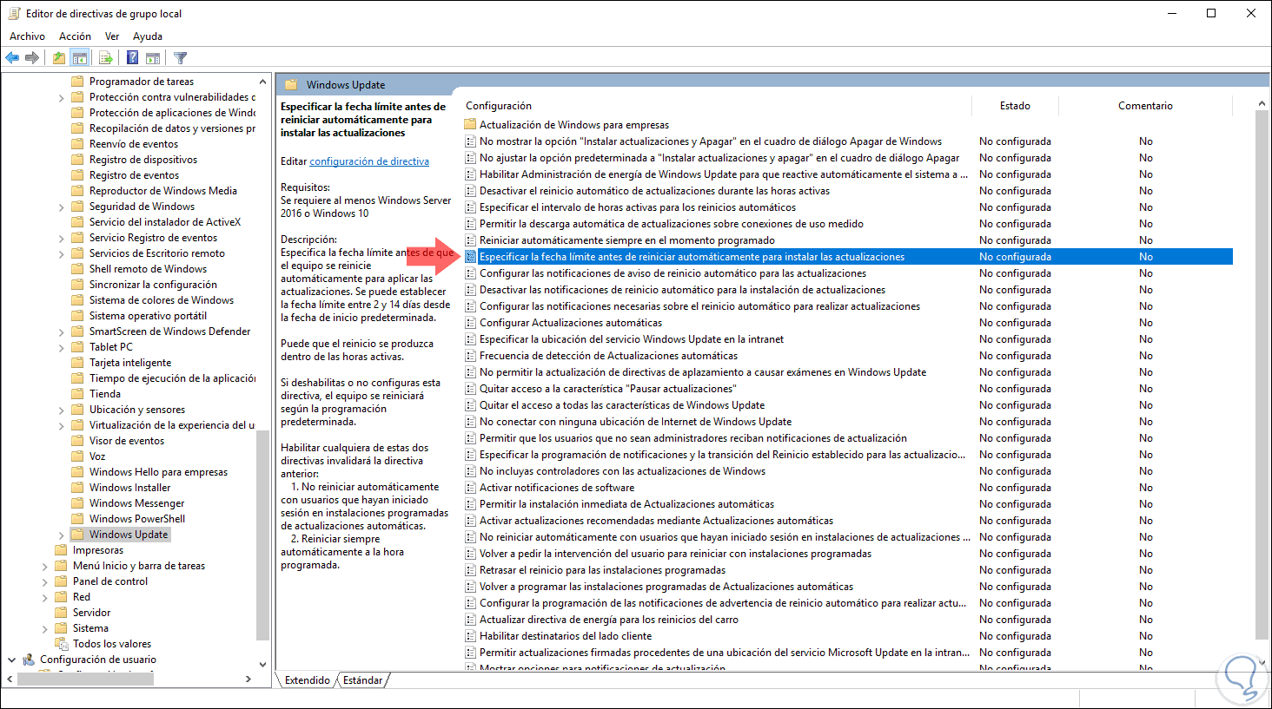The height and width of the screenshot is (709, 1272).
Task: Open the Archivo menu
Action: [27, 36]
